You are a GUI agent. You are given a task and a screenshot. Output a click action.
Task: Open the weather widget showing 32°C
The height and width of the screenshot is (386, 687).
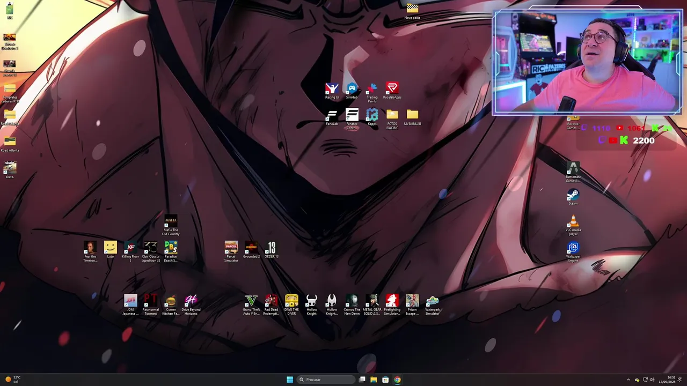click(x=13, y=380)
